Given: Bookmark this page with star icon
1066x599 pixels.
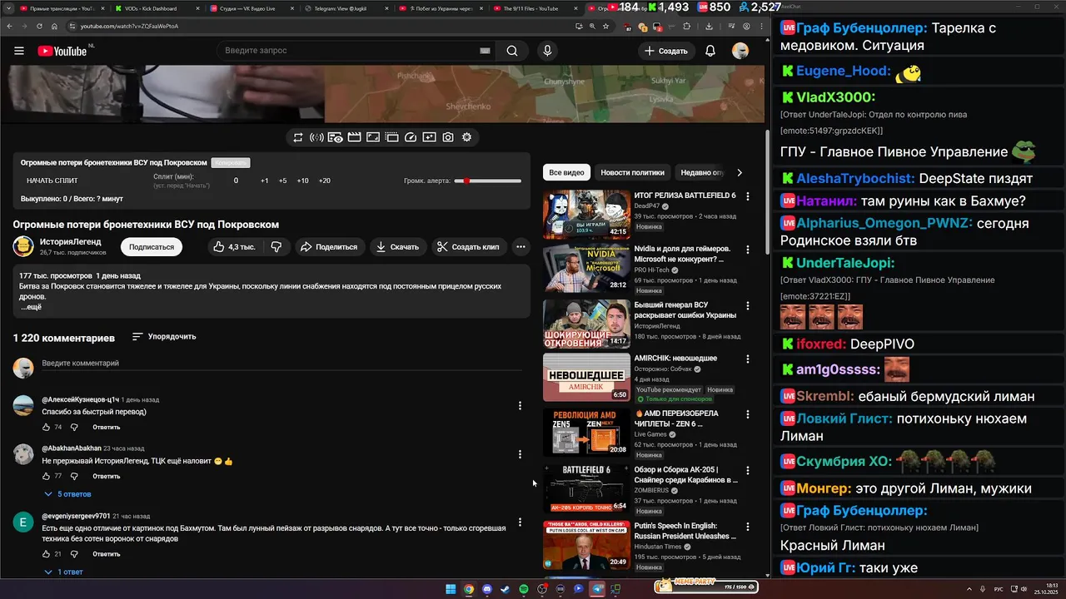Looking at the screenshot, I should (x=604, y=26).
